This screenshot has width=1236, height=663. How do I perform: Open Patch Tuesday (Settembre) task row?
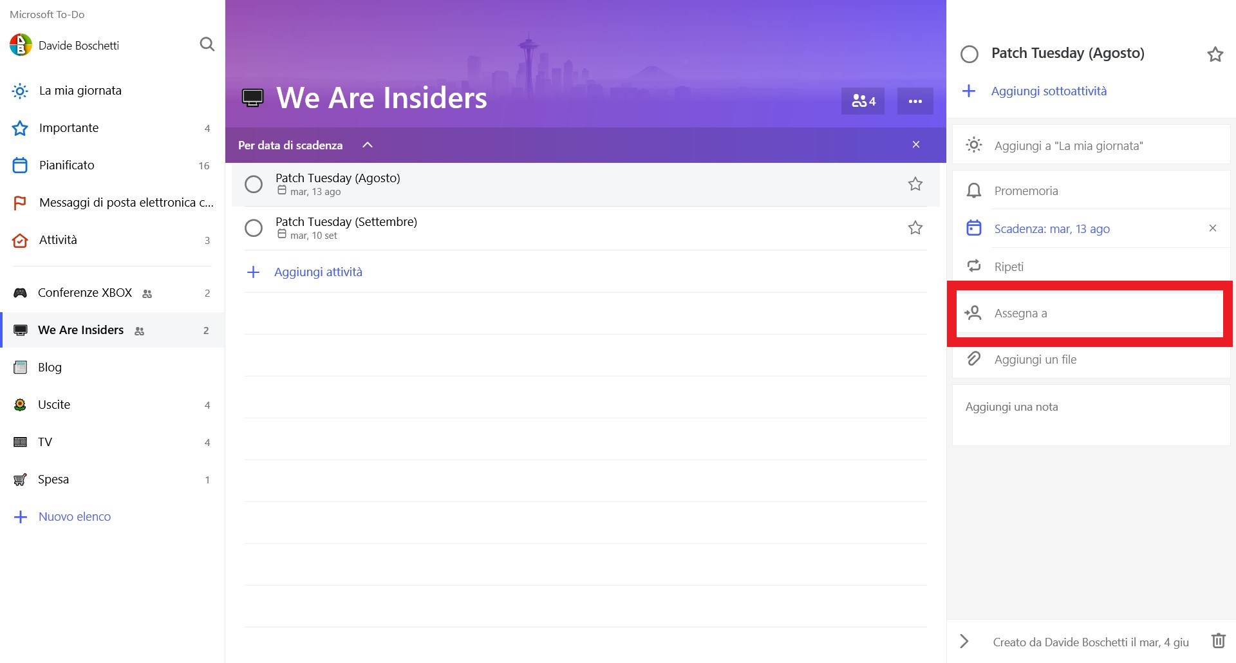tap(585, 228)
